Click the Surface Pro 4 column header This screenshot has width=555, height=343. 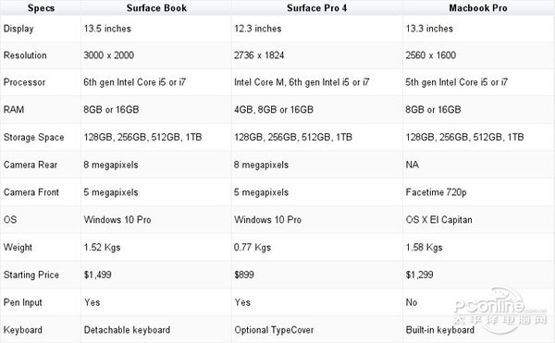coord(316,7)
